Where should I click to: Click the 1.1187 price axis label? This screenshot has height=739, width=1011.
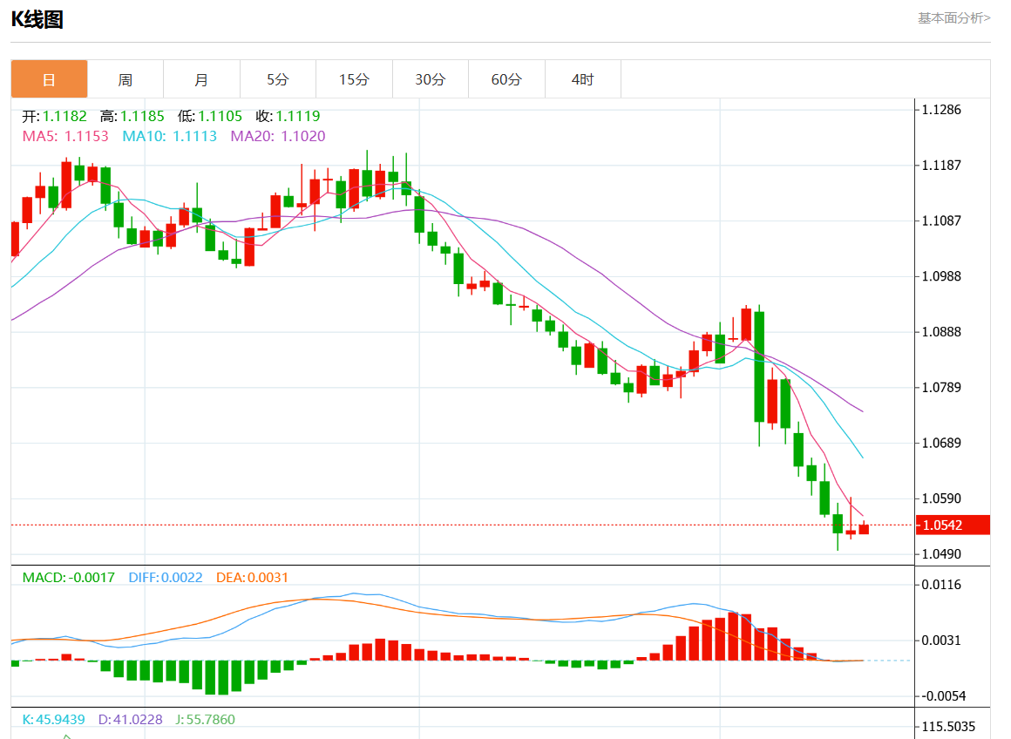coord(941,165)
